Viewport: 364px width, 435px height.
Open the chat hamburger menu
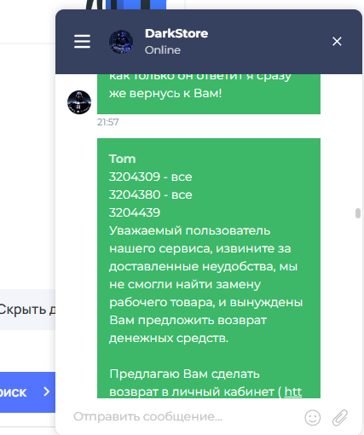82,41
